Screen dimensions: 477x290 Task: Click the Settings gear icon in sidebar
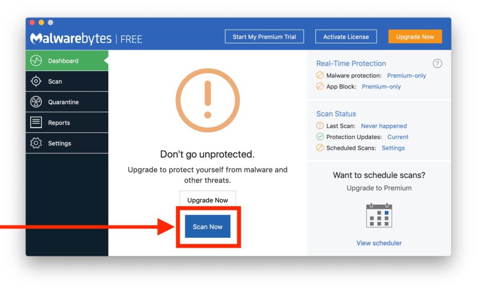click(x=36, y=143)
